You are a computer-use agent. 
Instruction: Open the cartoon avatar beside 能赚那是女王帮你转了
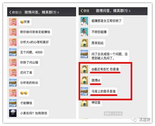(84, 21)
